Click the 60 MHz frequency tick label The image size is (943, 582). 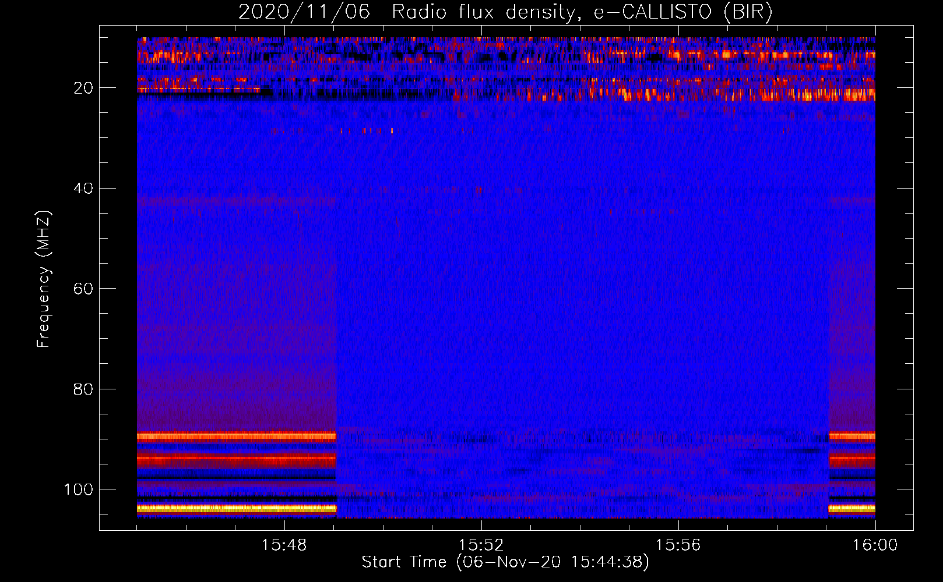(83, 289)
